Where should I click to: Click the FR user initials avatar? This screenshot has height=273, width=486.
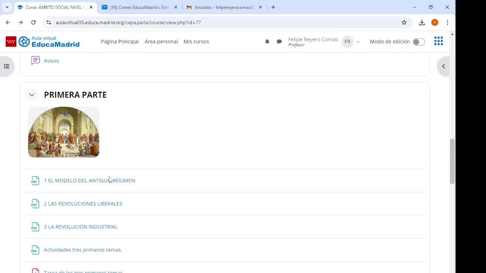click(347, 42)
